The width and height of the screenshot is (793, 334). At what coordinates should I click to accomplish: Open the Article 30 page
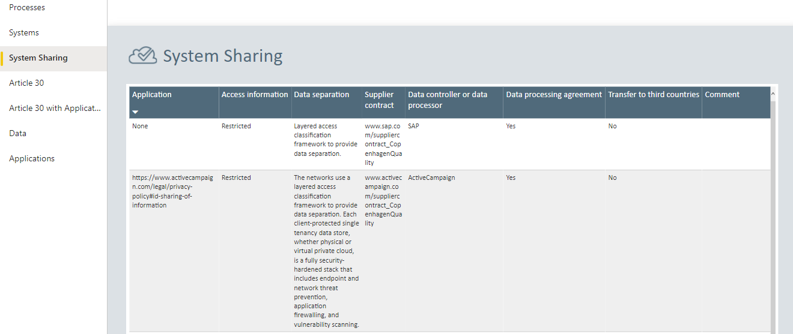[26, 83]
